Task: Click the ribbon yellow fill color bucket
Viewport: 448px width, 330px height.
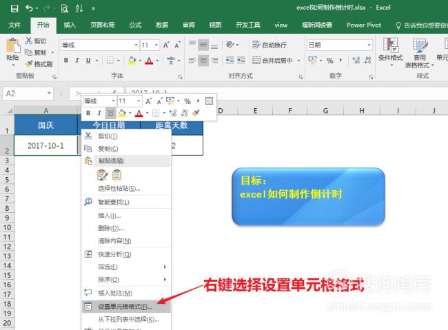Action: tap(132, 61)
